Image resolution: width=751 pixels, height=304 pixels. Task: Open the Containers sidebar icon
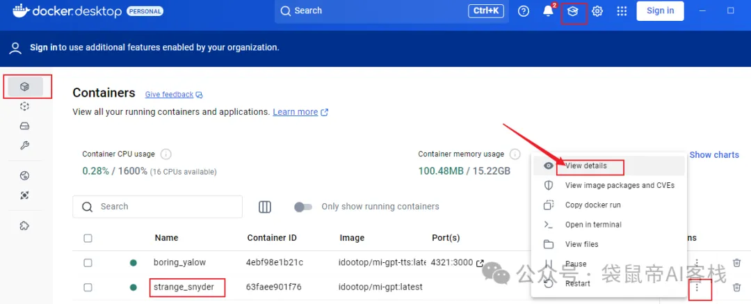pos(25,87)
